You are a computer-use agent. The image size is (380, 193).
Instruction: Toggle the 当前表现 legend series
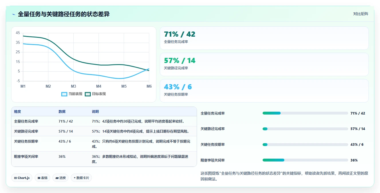72,94
